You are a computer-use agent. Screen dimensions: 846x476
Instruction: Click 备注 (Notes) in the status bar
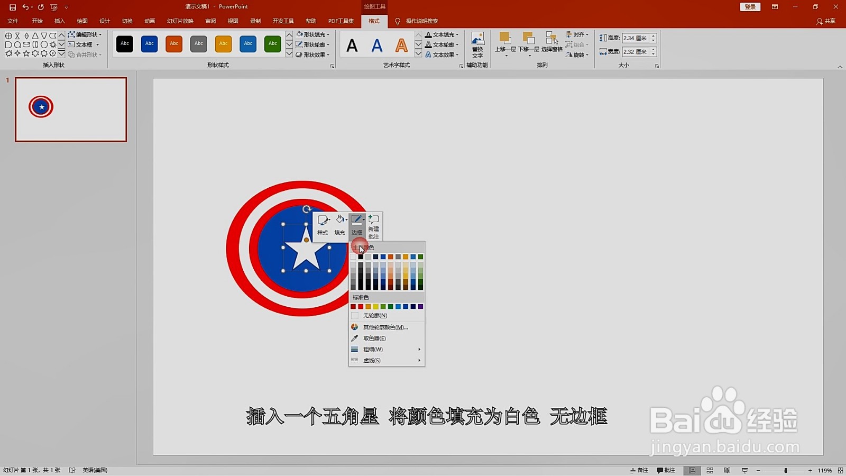pyautogui.click(x=639, y=470)
